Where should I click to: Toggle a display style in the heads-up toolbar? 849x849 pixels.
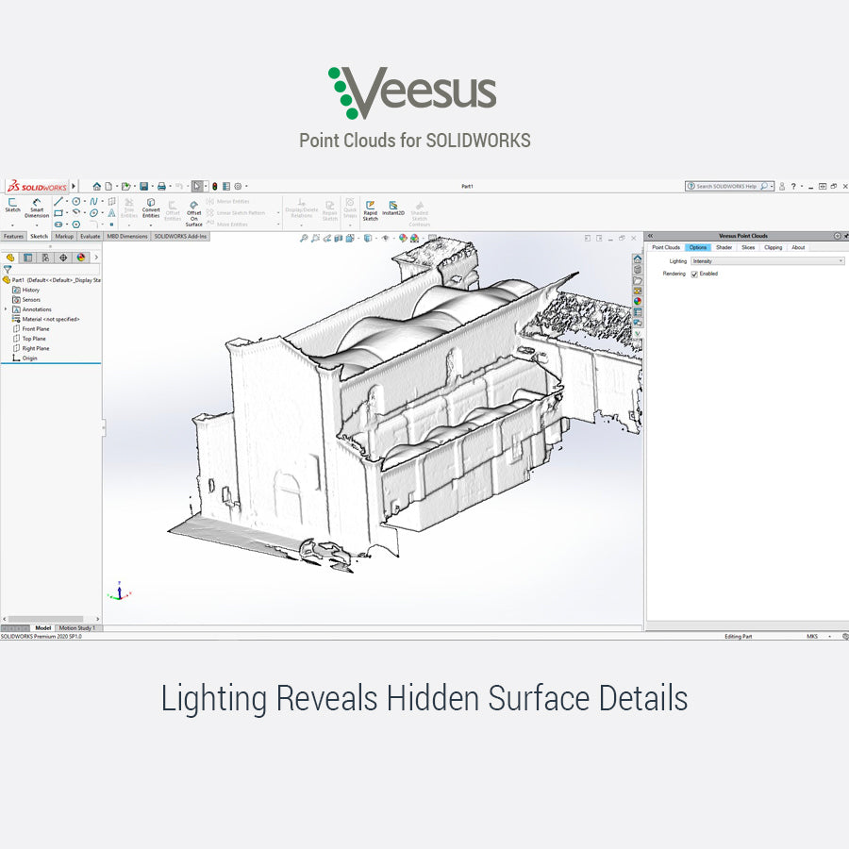[x=367, y=238]
